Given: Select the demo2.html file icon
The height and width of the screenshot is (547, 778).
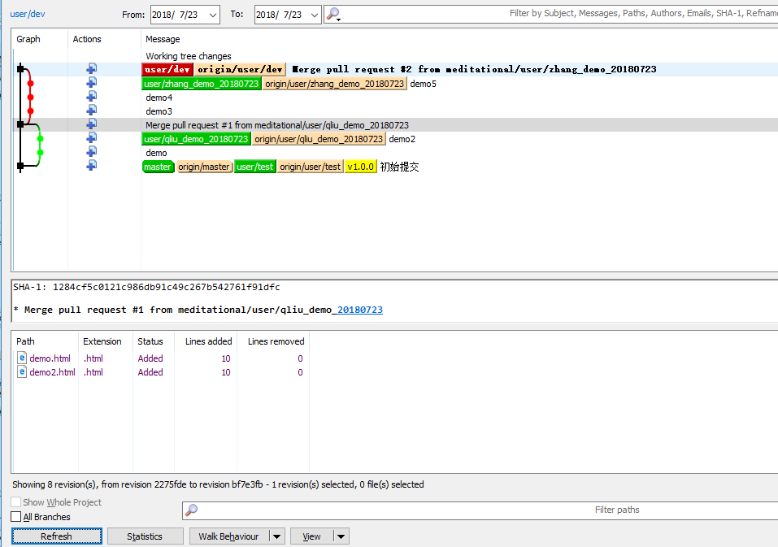Looking at the screenshot, I should [22, 372].
